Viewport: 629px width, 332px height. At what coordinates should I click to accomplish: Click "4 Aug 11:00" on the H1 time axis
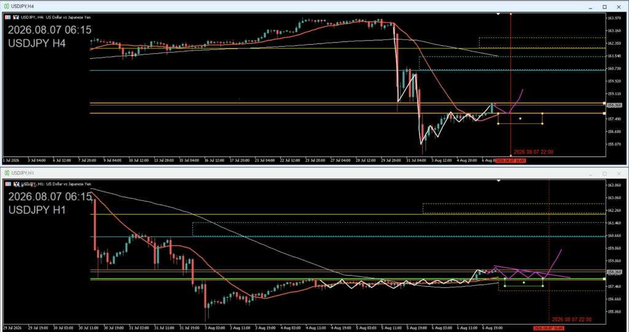coord(315,328)
